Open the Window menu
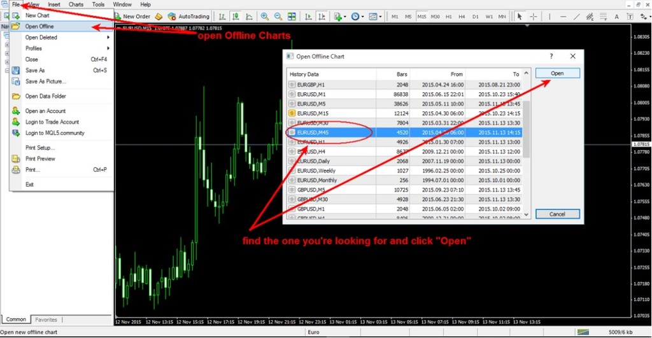Viewport: 652px width, 338px height. 122,4
